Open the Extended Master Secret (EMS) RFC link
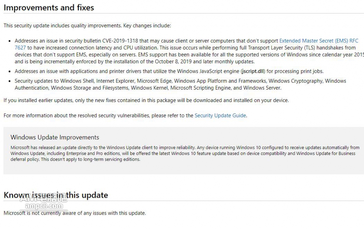The height and width of the screenshot is (229, 364). coord(319,41)
